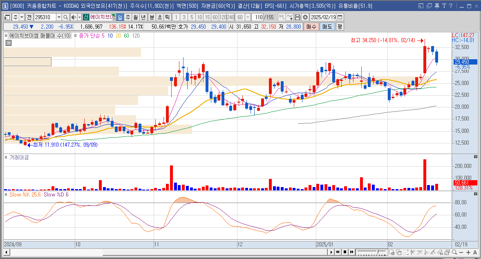Click the save chart floppy disk icon
This screenshot has width=481, height=259.
click(x=297, y=17)
